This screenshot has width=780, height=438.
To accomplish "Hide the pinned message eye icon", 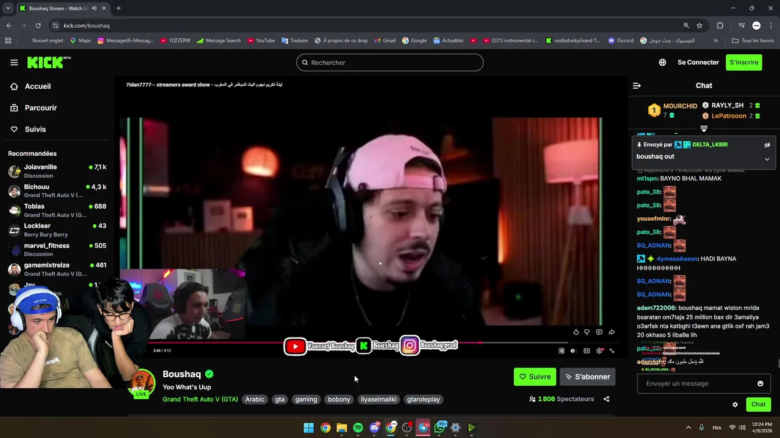I will [767, 145].
